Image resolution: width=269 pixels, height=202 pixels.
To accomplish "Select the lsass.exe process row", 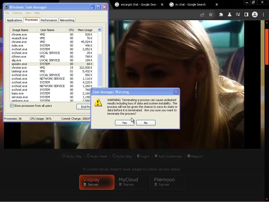I will coord(51,93).
